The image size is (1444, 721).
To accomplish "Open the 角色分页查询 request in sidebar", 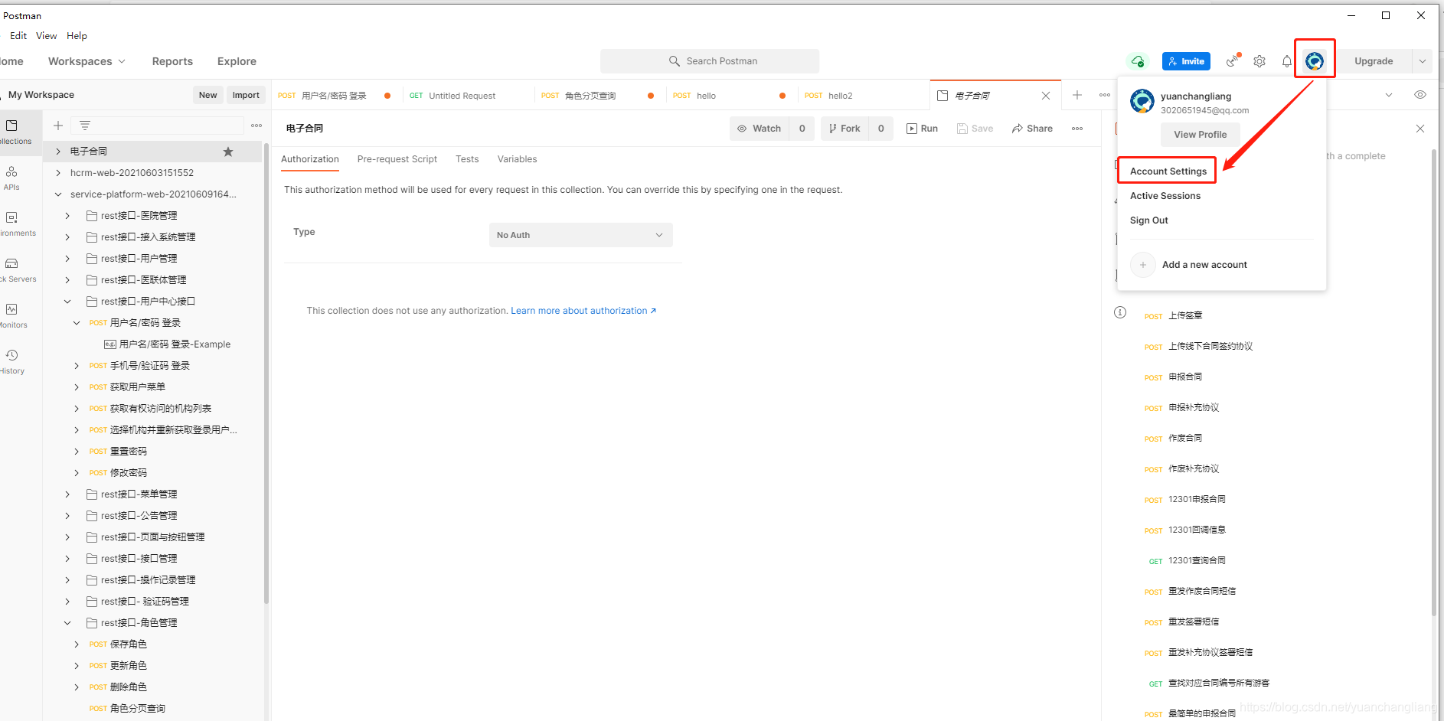I will click(x=138, y=709).
